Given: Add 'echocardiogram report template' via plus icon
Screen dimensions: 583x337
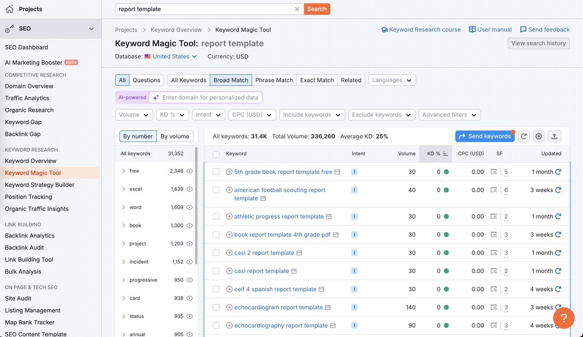Looking at the screenshot, I should pyautogui.click(x=229, y=307).
